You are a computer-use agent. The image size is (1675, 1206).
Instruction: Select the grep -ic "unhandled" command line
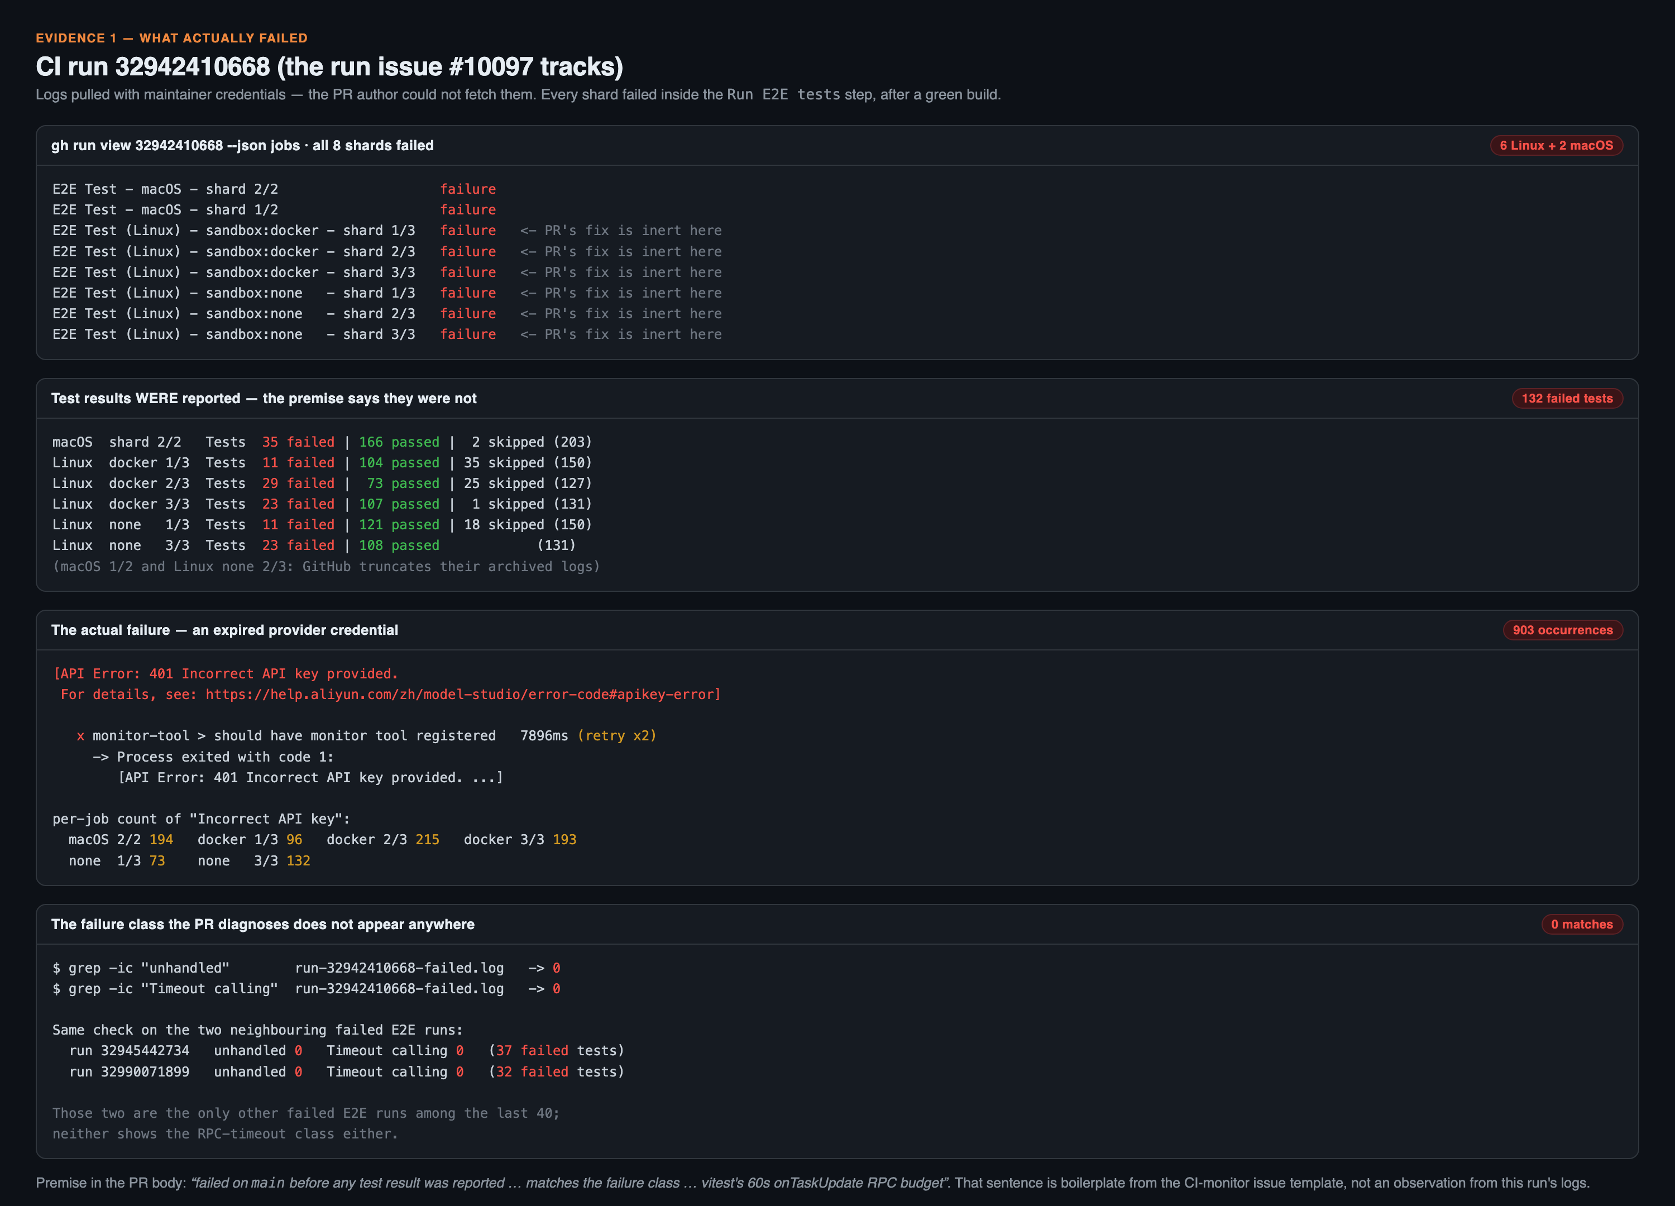307,968
